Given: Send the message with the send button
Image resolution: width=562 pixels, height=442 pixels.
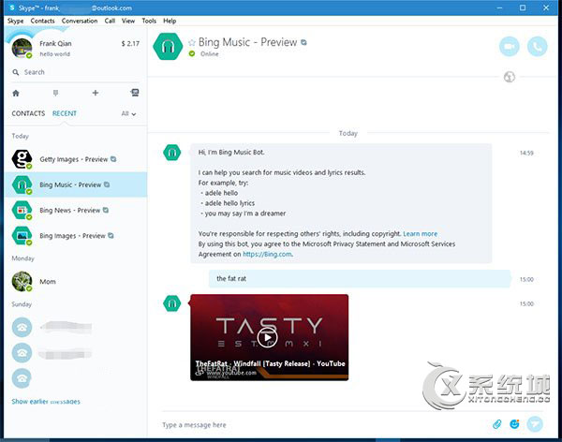Looking at the screenshot, I should [x=535, y=424].
